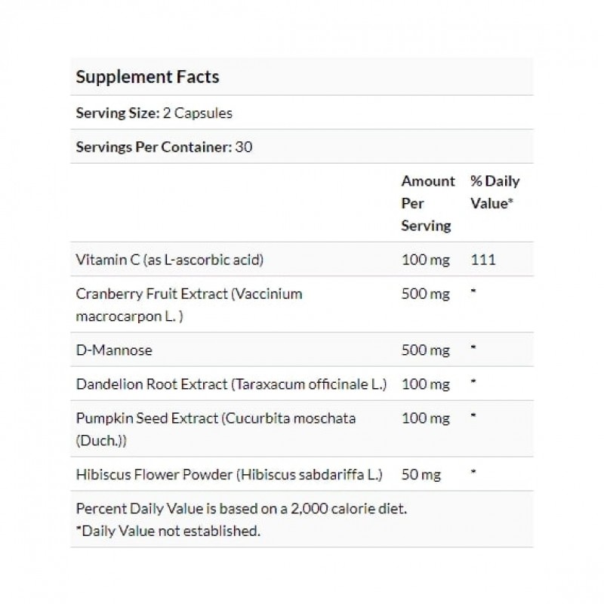This screenshot has height=604, width=604.
Task: Select the D-Mannose ingredient name
Action: click(113, 350)
